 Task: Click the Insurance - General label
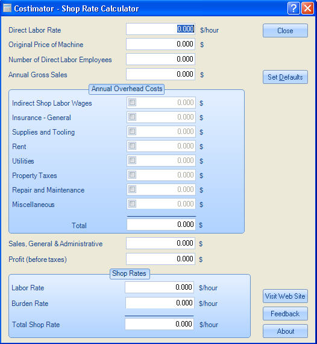tap(42, 118)
